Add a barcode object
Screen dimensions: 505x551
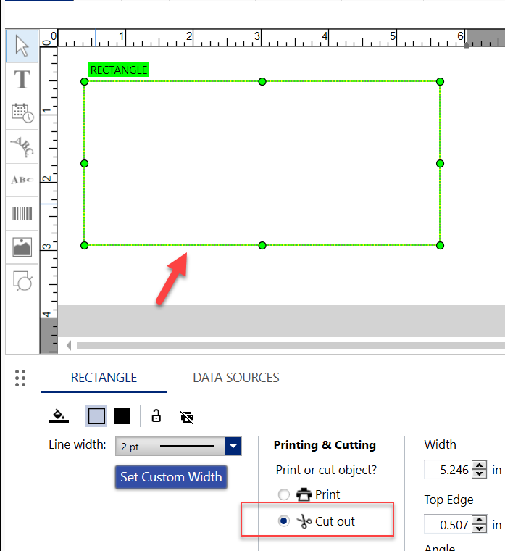[22, 213]
